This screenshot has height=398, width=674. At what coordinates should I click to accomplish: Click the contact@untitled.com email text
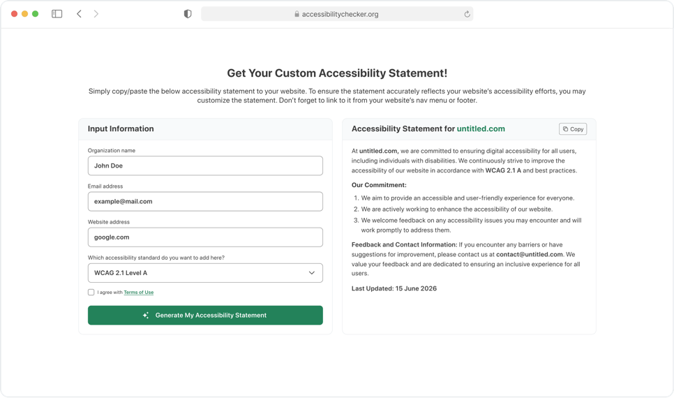[x=529, y=254]
